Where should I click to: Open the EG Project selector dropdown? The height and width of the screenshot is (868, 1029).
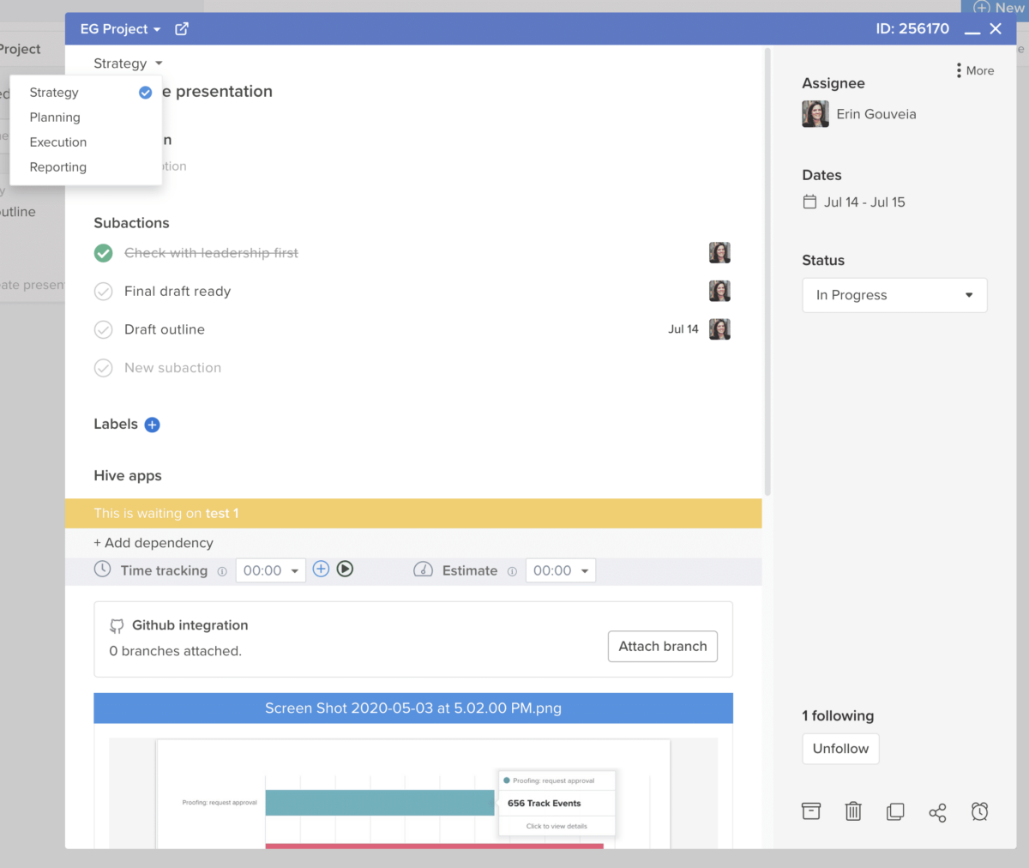pos(119,27)
